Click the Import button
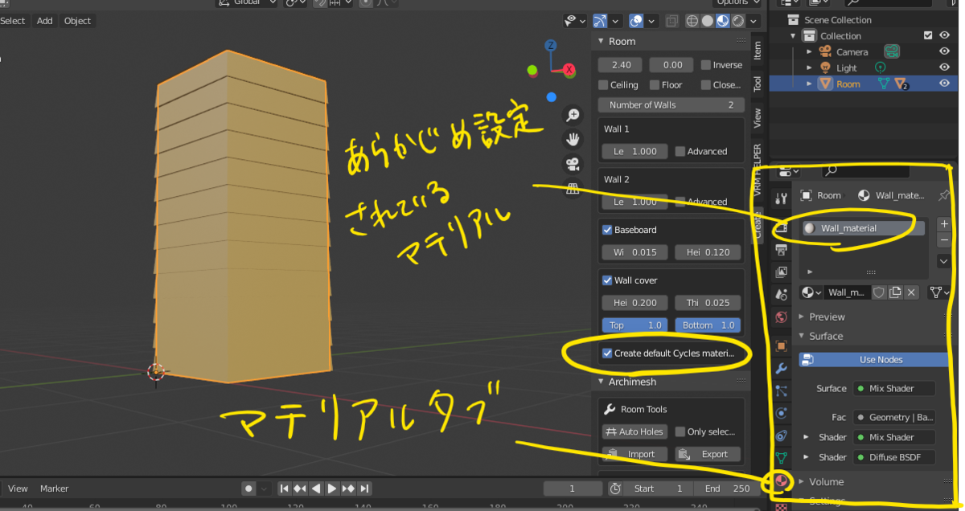This screenshot has width=965, height=511. [634, 454]
